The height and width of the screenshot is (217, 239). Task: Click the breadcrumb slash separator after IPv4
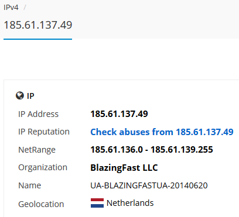tap(25, 8)
